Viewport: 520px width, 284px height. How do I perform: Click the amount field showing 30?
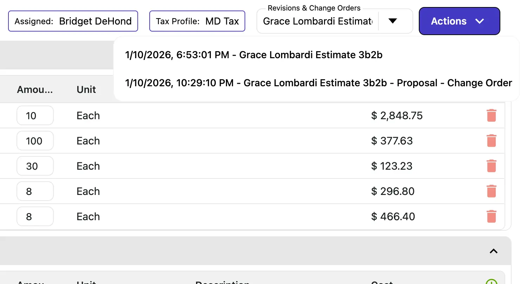click(x=35, y=166)
